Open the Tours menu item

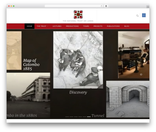pyautogui.click(x=86, y=26)
